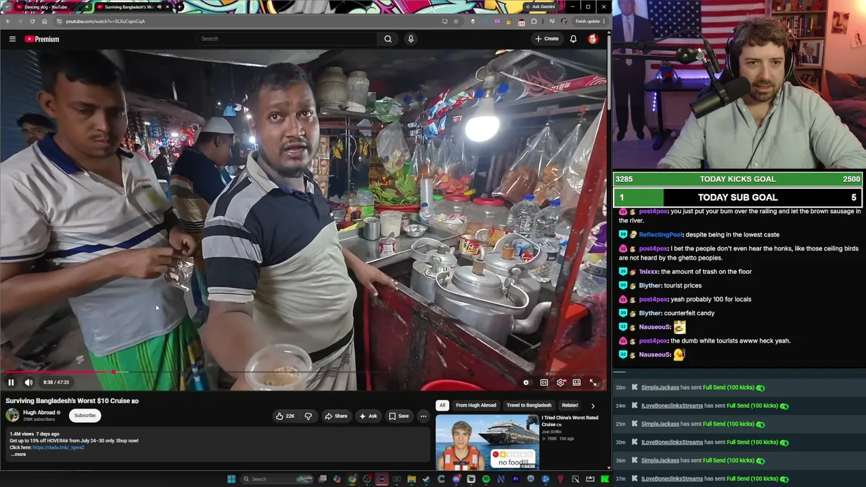This screenshot has width=866, height=487.
Task: Bookmark this page with the star
Action: (456, 21)
